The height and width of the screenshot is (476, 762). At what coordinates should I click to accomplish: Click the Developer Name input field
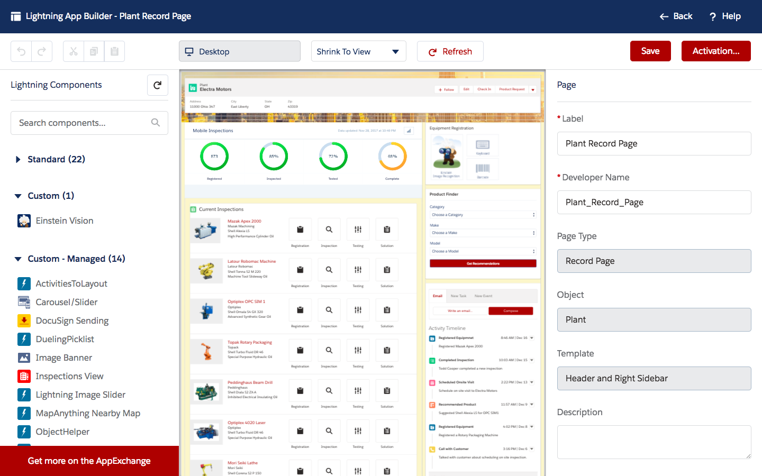[654, 202]
